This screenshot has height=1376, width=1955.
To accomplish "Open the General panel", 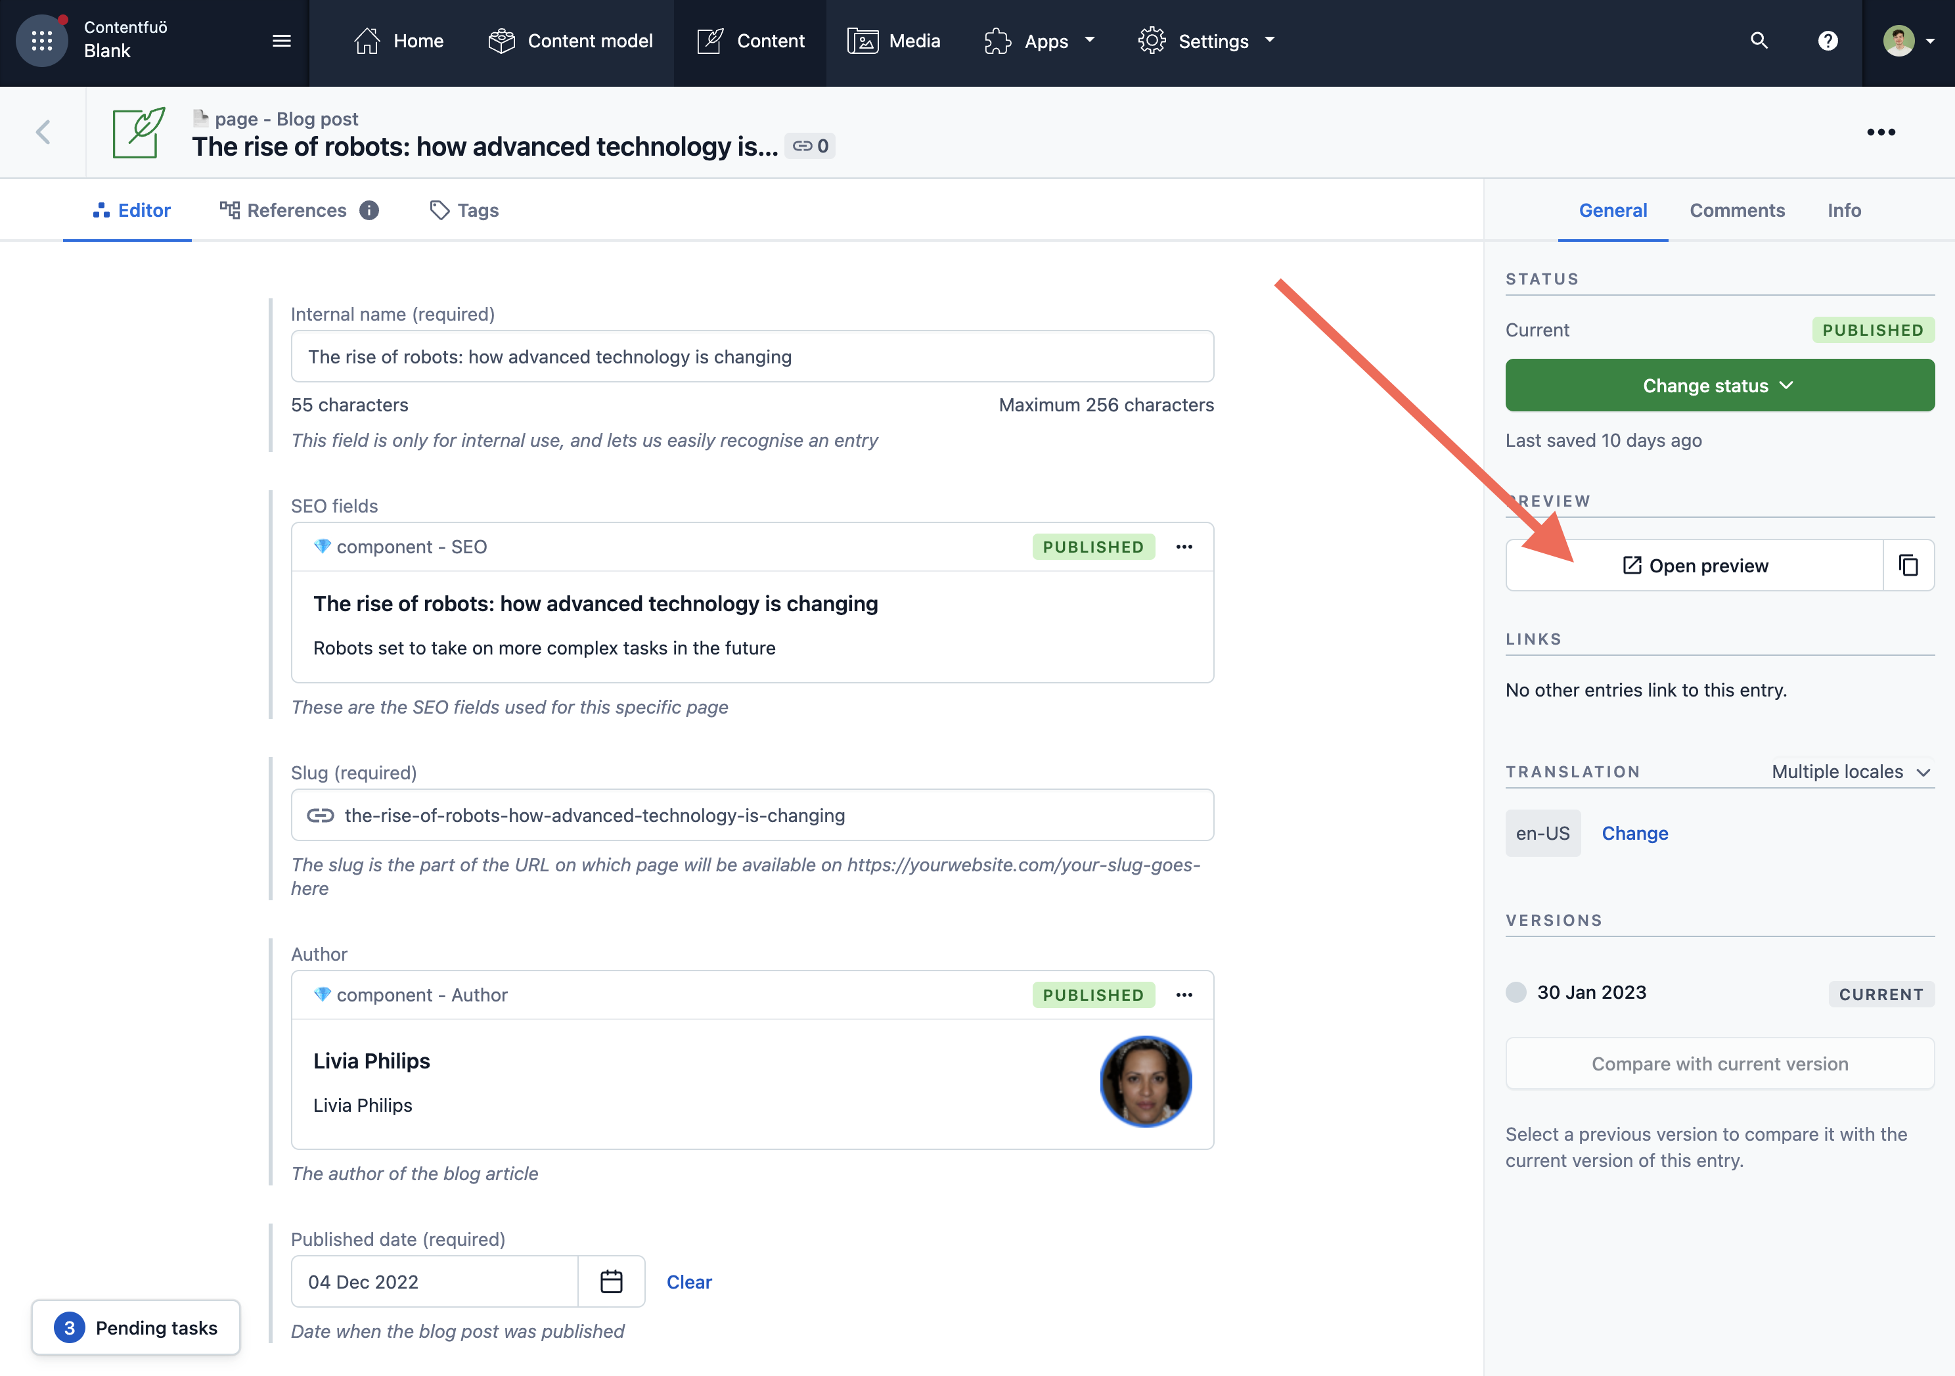I will pyautogui.click(x=1613, y=208).
